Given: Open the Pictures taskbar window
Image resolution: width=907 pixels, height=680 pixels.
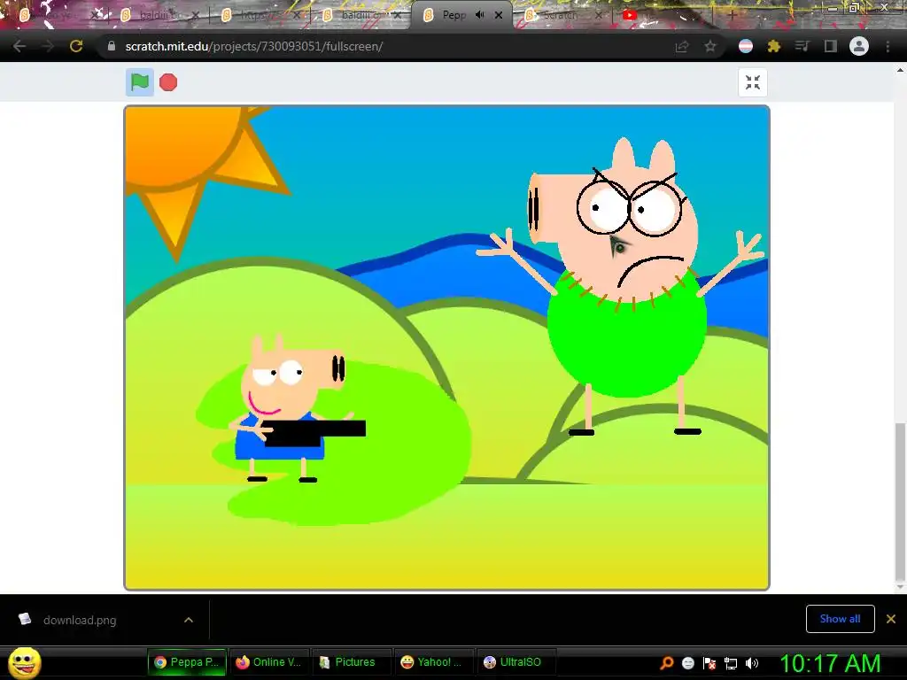Looking at the screenshot, I should tap(351, 662).
